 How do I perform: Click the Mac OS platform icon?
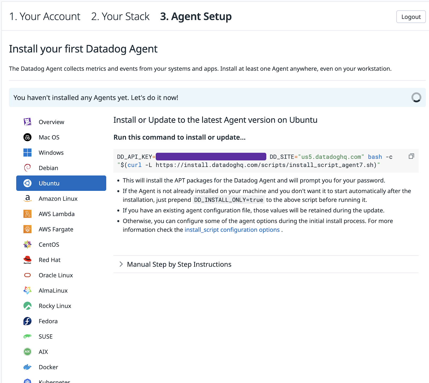(27, 137)
